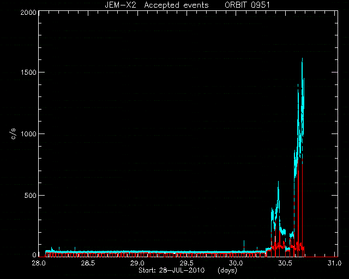Click the Start: 28-JUL-2010 caption
The image size is (349, 279).
171,270
